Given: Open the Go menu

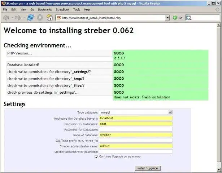Looking at the screenshot, I should pos(32,10).
